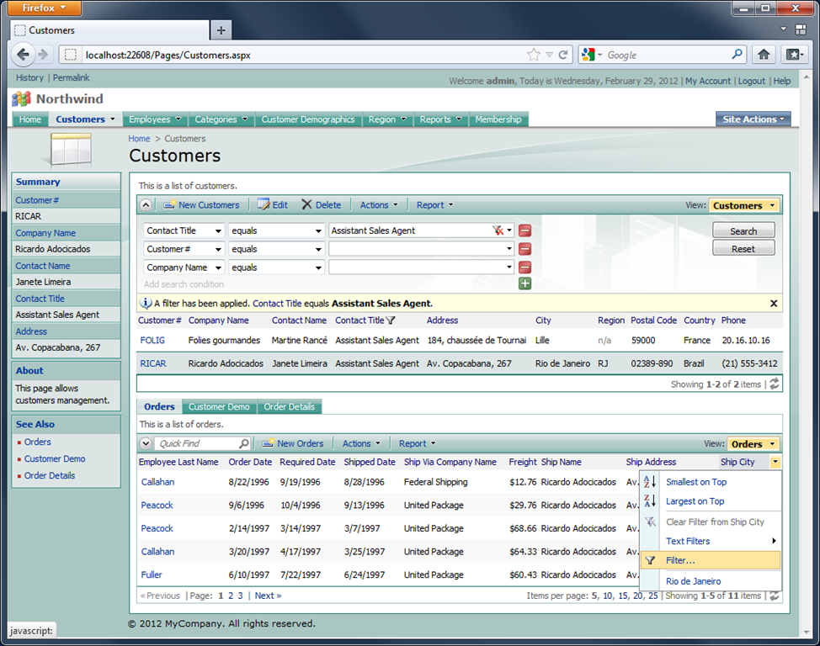This screenshot has height=646, width=820.
Task: Collapse the customers search bar chevron
Action: pyautogui.click(x=146, y=205)
